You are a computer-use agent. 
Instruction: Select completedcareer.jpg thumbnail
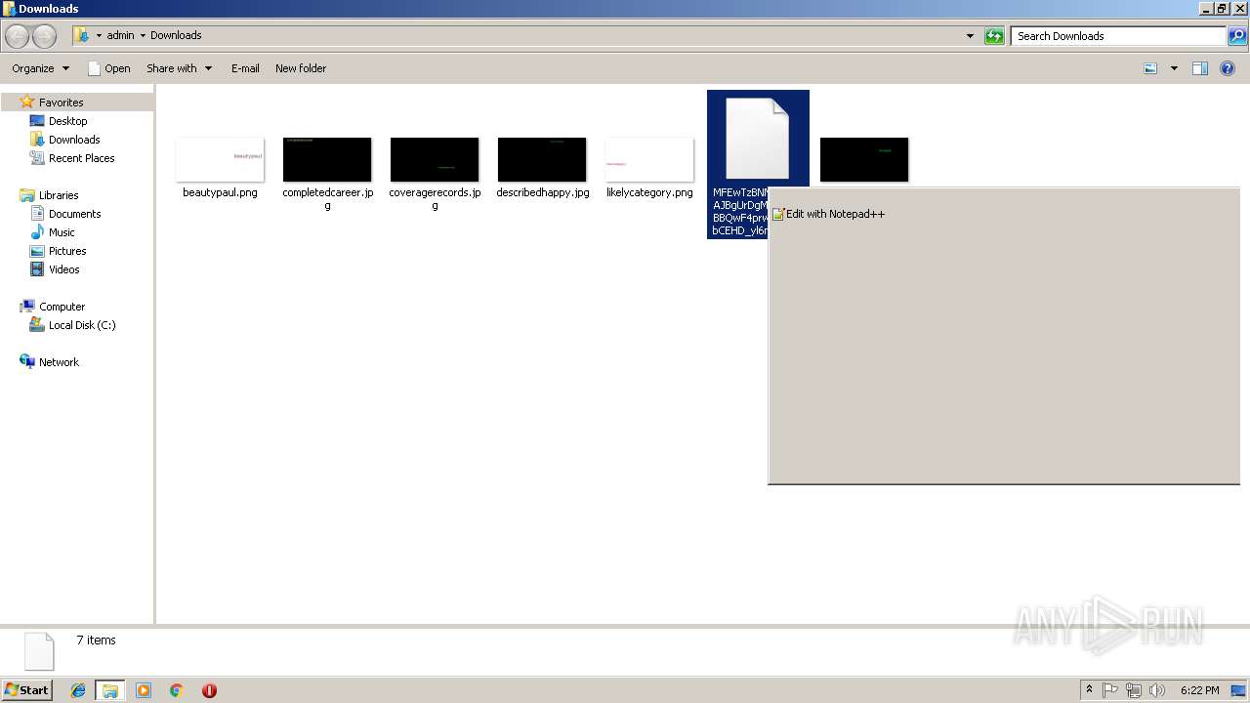pyautogui.click(x=327, y=159)
